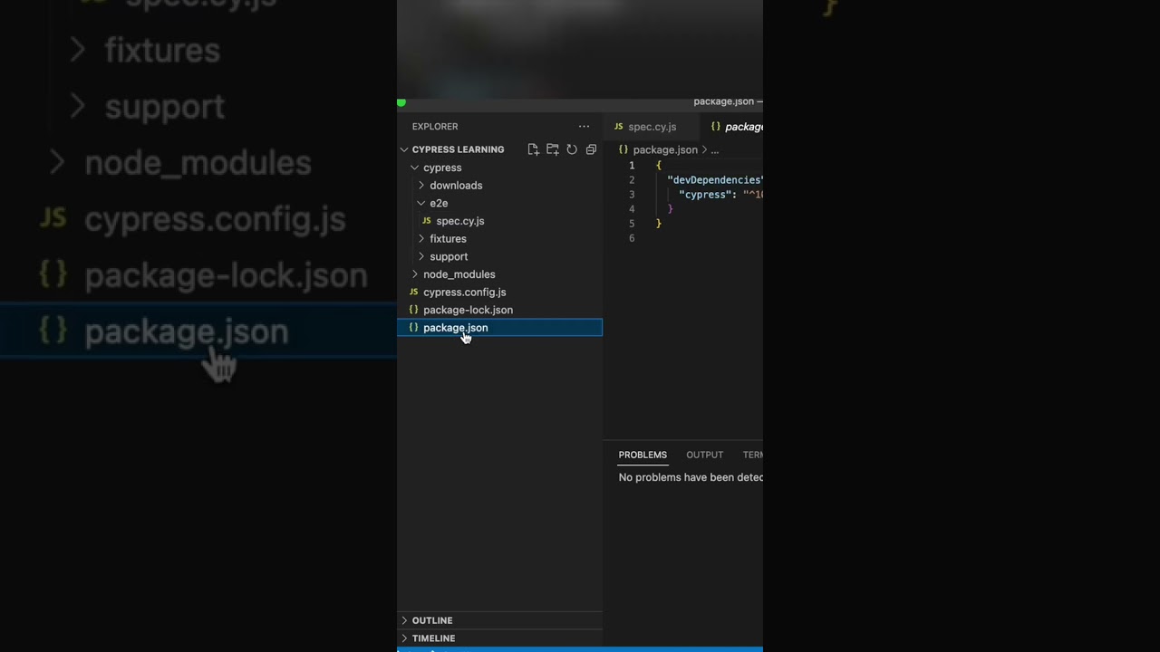
Task: Click the "devDependencies" key on line 2
Action: (715, 180)
